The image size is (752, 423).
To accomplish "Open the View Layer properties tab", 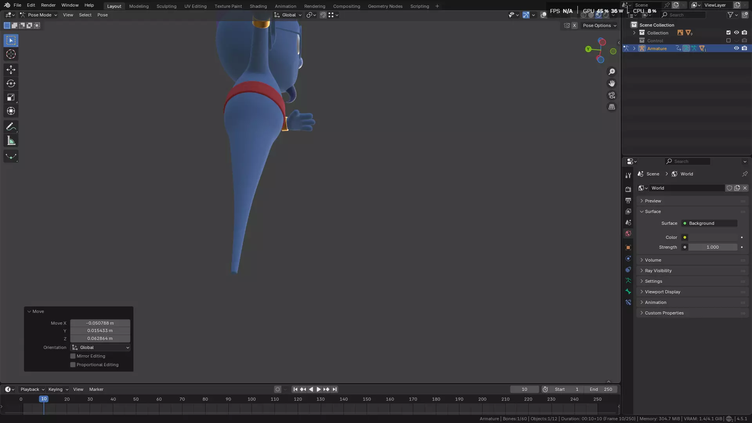I will (628, 211).
